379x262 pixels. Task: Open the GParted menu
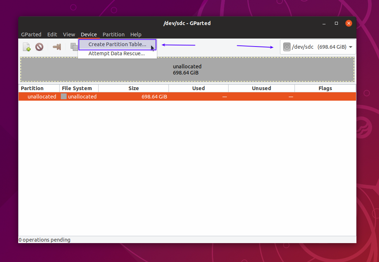pyautogui.click(x=31, y=35)
